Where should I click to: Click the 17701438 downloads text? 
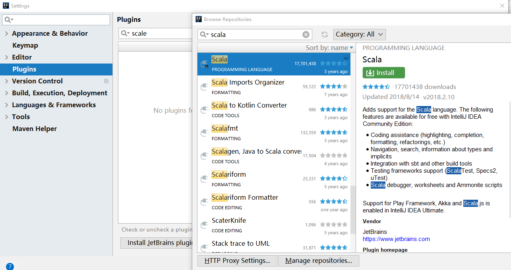tap(425, 87)
